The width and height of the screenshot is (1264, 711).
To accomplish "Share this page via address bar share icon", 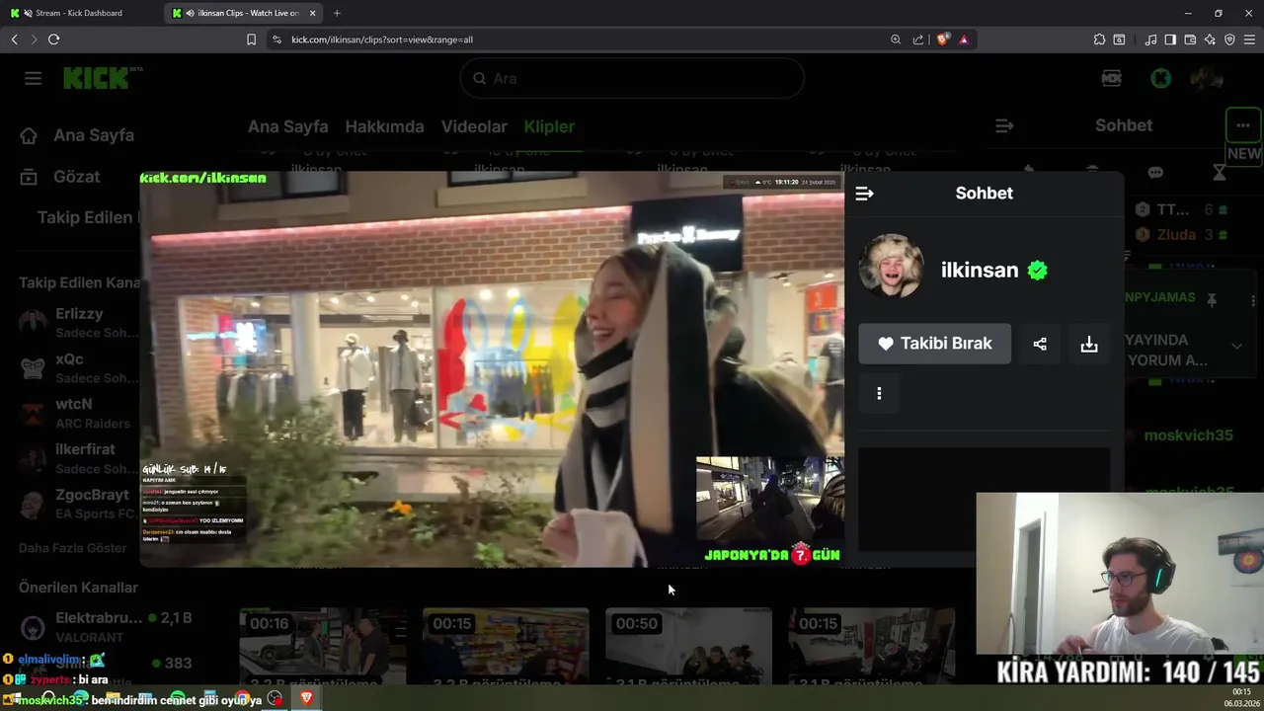I will click(918, 39).
